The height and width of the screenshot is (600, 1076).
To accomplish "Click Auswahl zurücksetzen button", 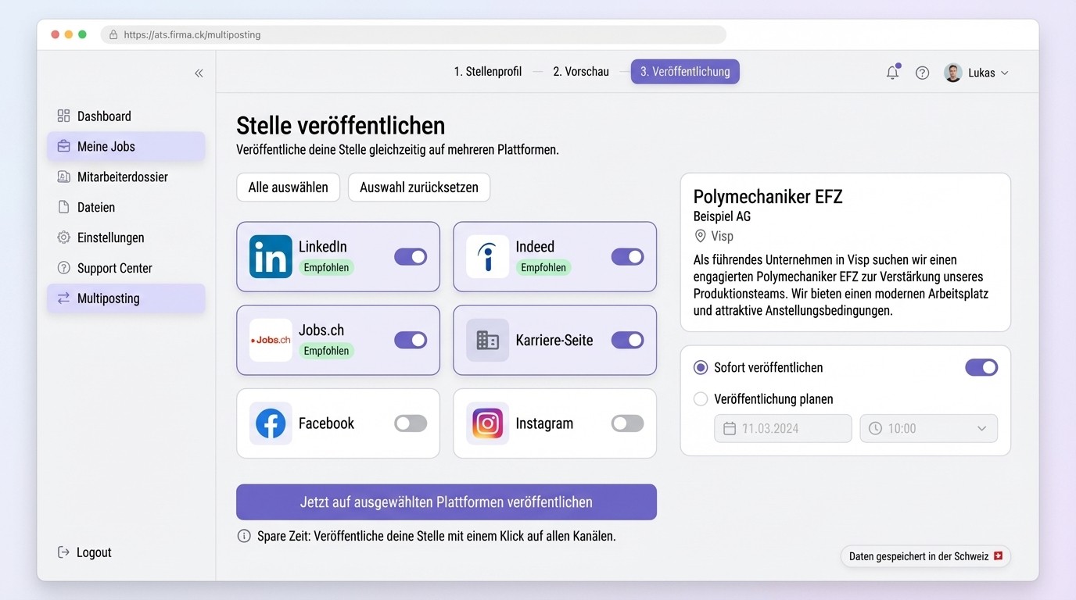I will [x=419, y=187].
